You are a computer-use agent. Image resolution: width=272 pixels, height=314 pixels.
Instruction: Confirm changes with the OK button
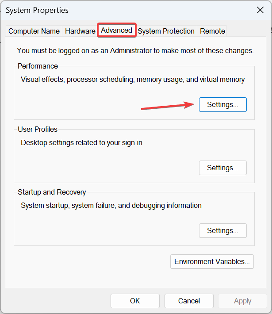click(135, 301)
